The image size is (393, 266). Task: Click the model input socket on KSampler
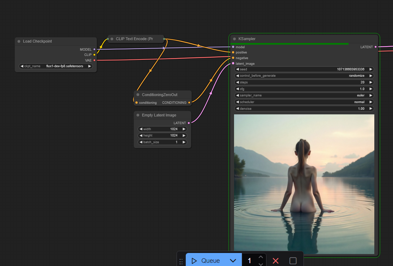233,47
